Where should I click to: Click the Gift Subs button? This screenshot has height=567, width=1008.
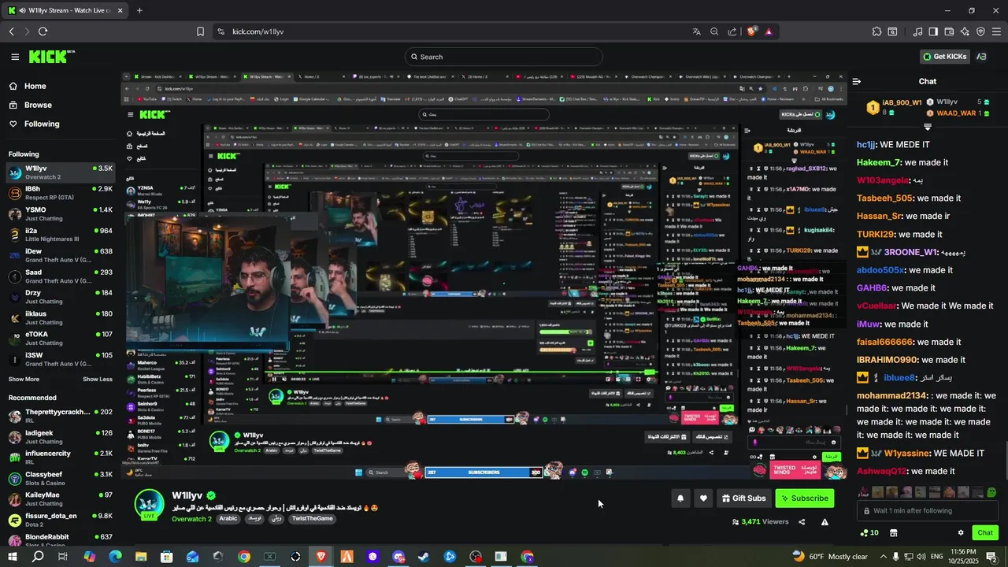point(744,498)
